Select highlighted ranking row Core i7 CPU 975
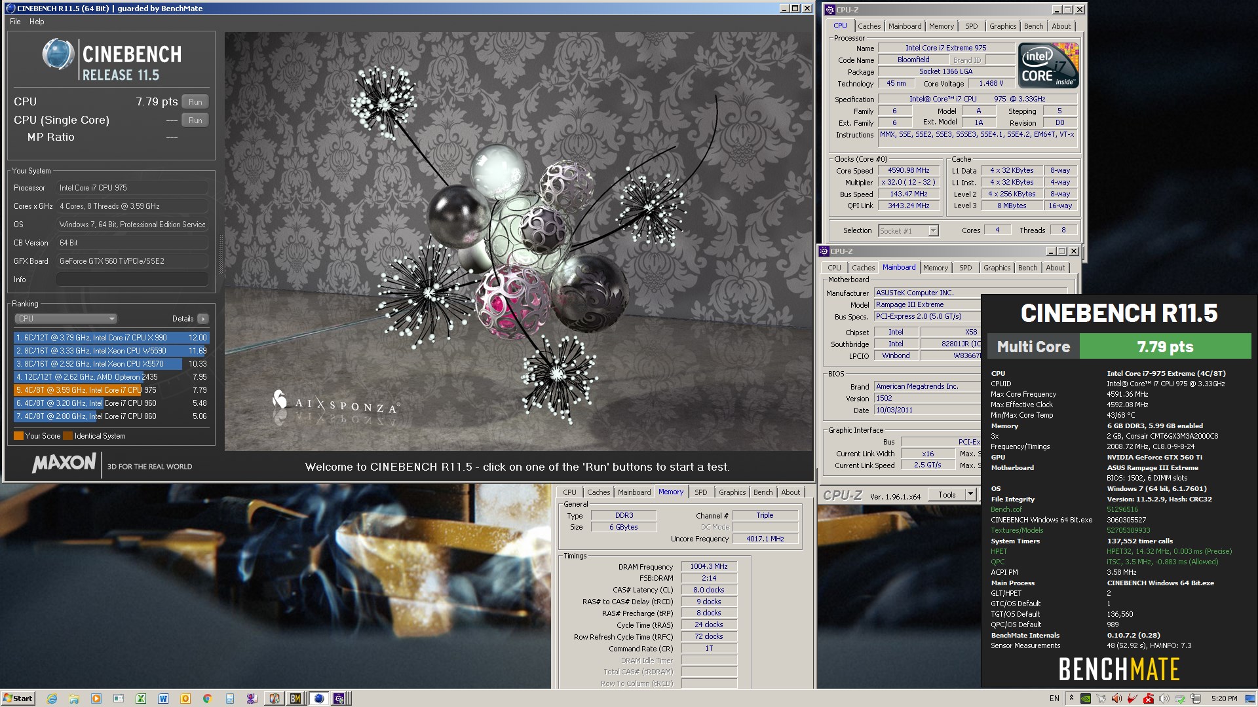 point(111,390)
